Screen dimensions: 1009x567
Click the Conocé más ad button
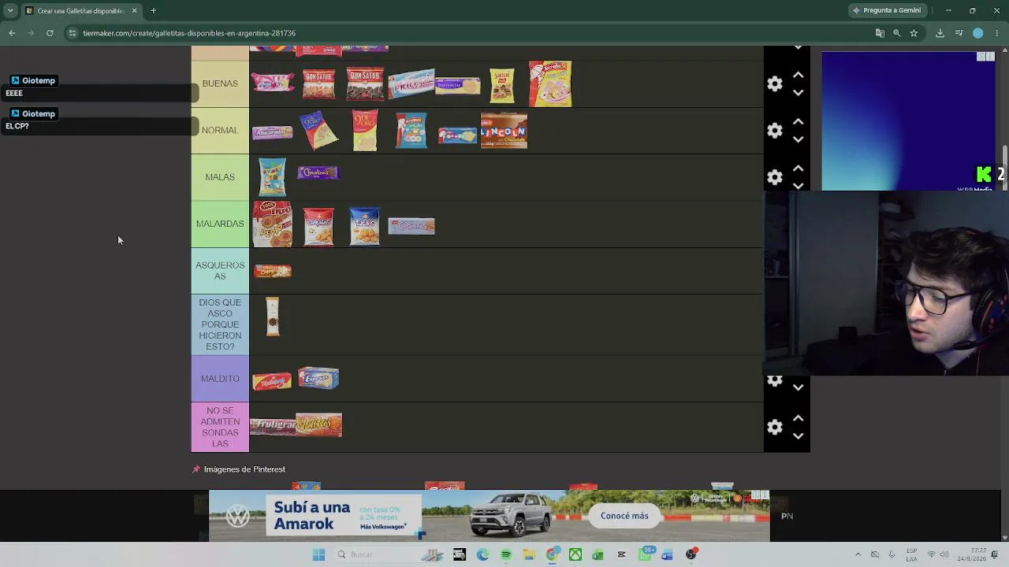(x=624, y=516)
